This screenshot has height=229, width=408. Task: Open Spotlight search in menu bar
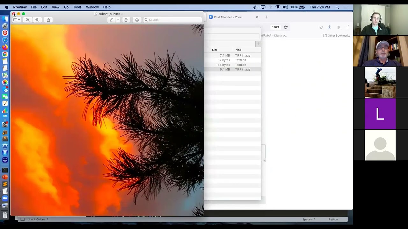coord(337,7)
